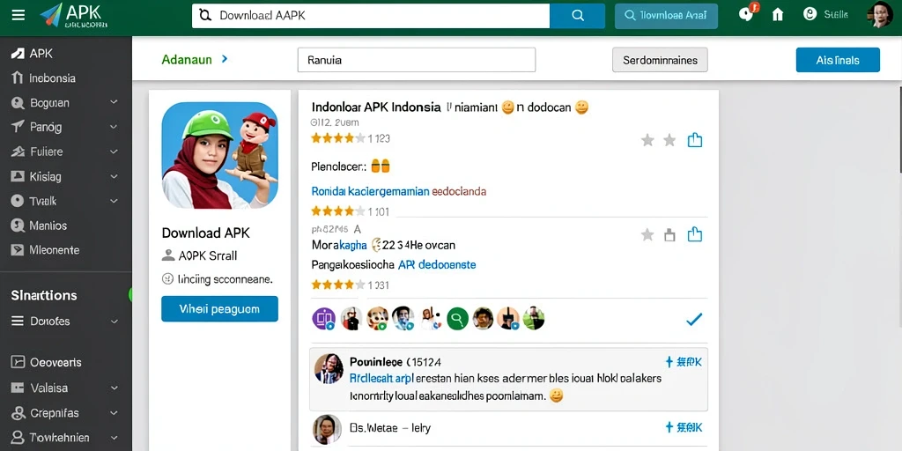Screen dimensions: 902x451
Task: Click the Viheii peaguem blue button
Action: tap(219, 309)
